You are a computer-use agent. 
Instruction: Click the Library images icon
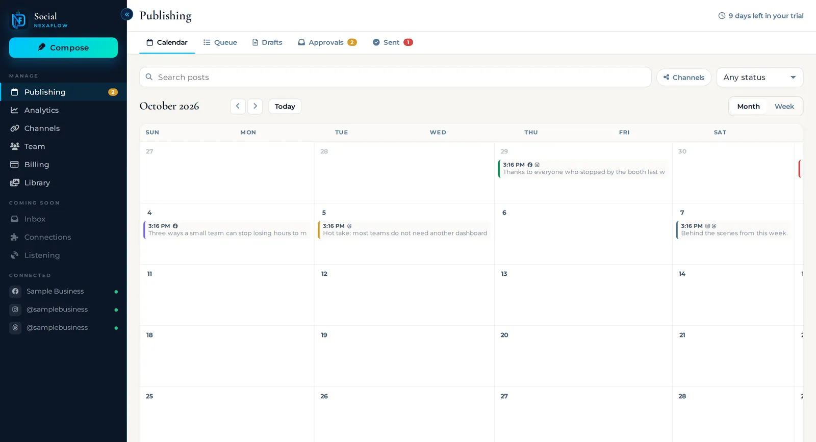15,183
